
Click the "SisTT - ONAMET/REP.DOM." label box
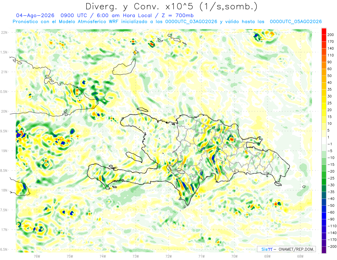pos(286,249)
